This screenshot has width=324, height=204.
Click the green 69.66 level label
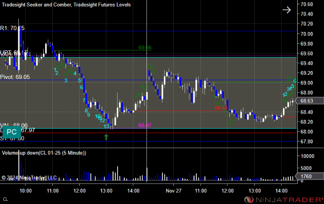pyautogui.click(x=145, y=47)
